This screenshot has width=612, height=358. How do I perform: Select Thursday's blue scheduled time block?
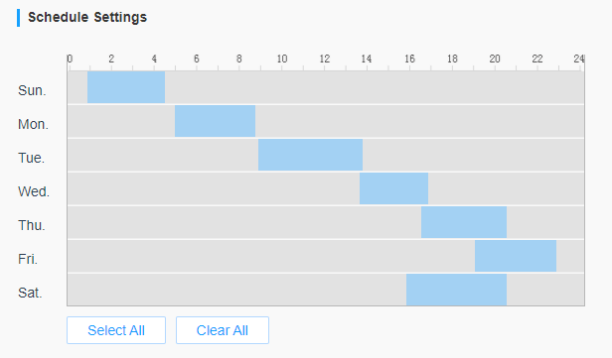coord(464,222)
